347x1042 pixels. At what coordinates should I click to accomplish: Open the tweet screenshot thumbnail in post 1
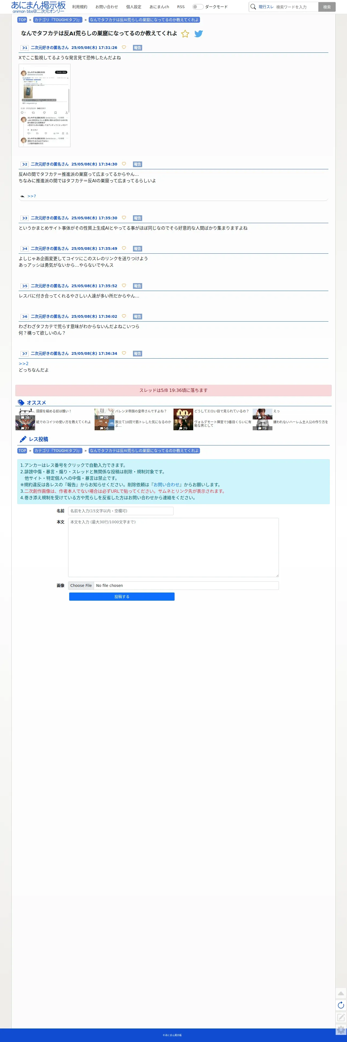45,105
